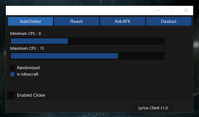The image size is (199, 117).
Task: Click the 'Enabled Clicker' label text
Action: tap(31, 95)
